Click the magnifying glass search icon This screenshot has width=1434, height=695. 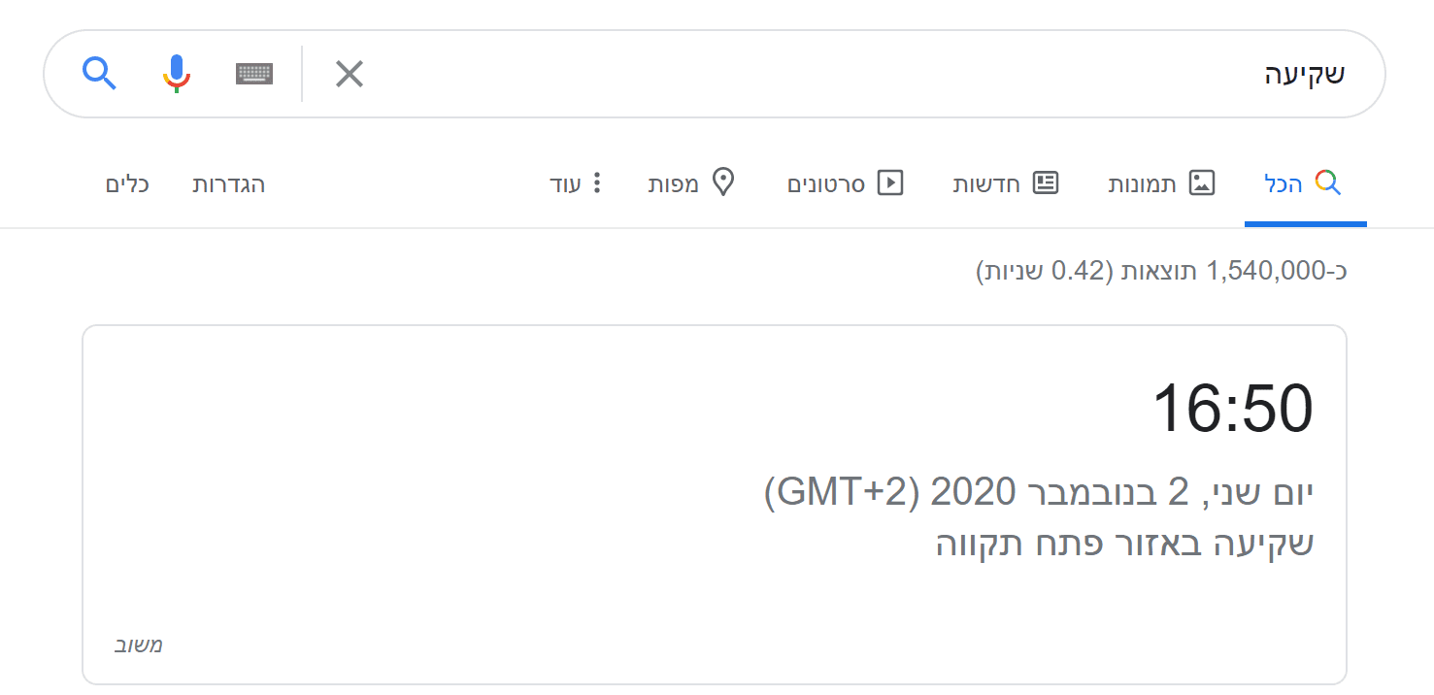point(98,73)
